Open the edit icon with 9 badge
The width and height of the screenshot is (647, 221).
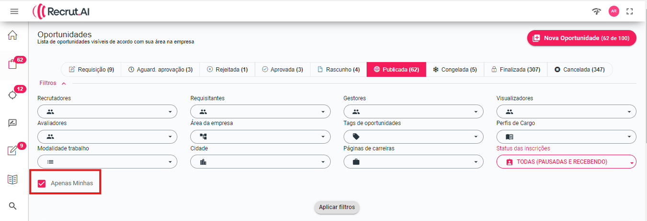click(x=13, y=151)
